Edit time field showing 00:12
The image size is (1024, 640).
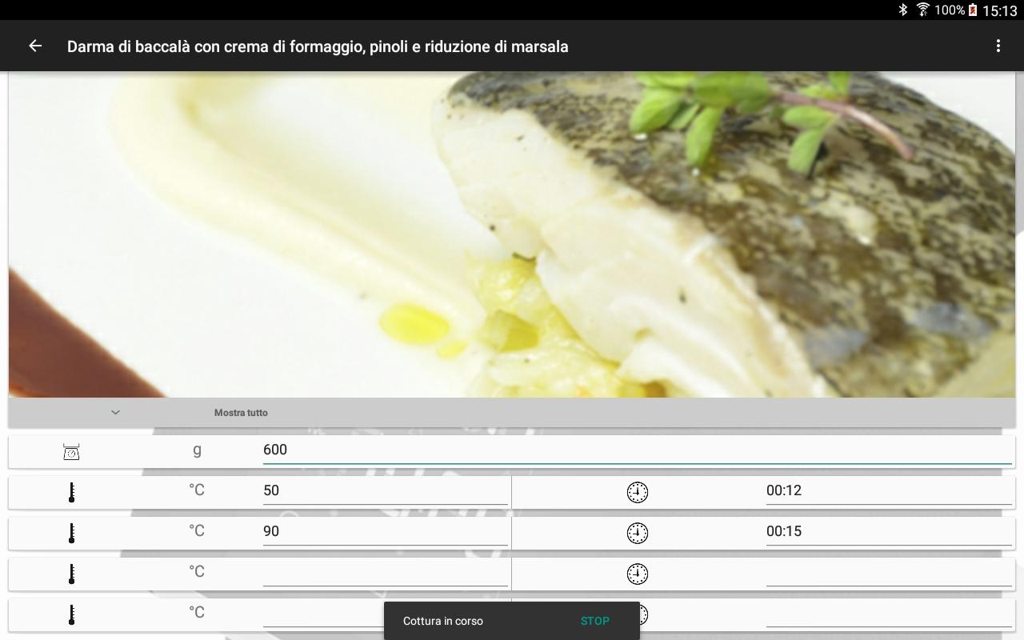[x=889, y=491]
